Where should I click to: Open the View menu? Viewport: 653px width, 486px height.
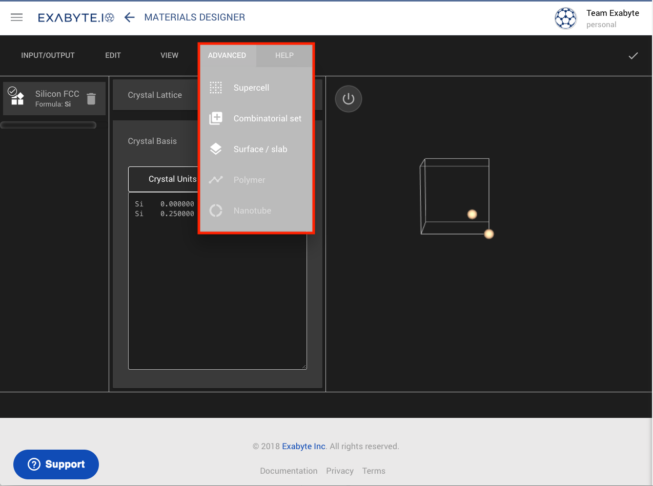(169, 55)
